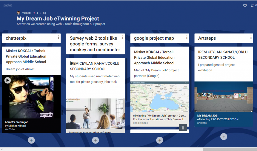Screen dimensions: 257x151
Task: Click the 'Map of My Dream Job project partners' text
Action: (156, 73)
